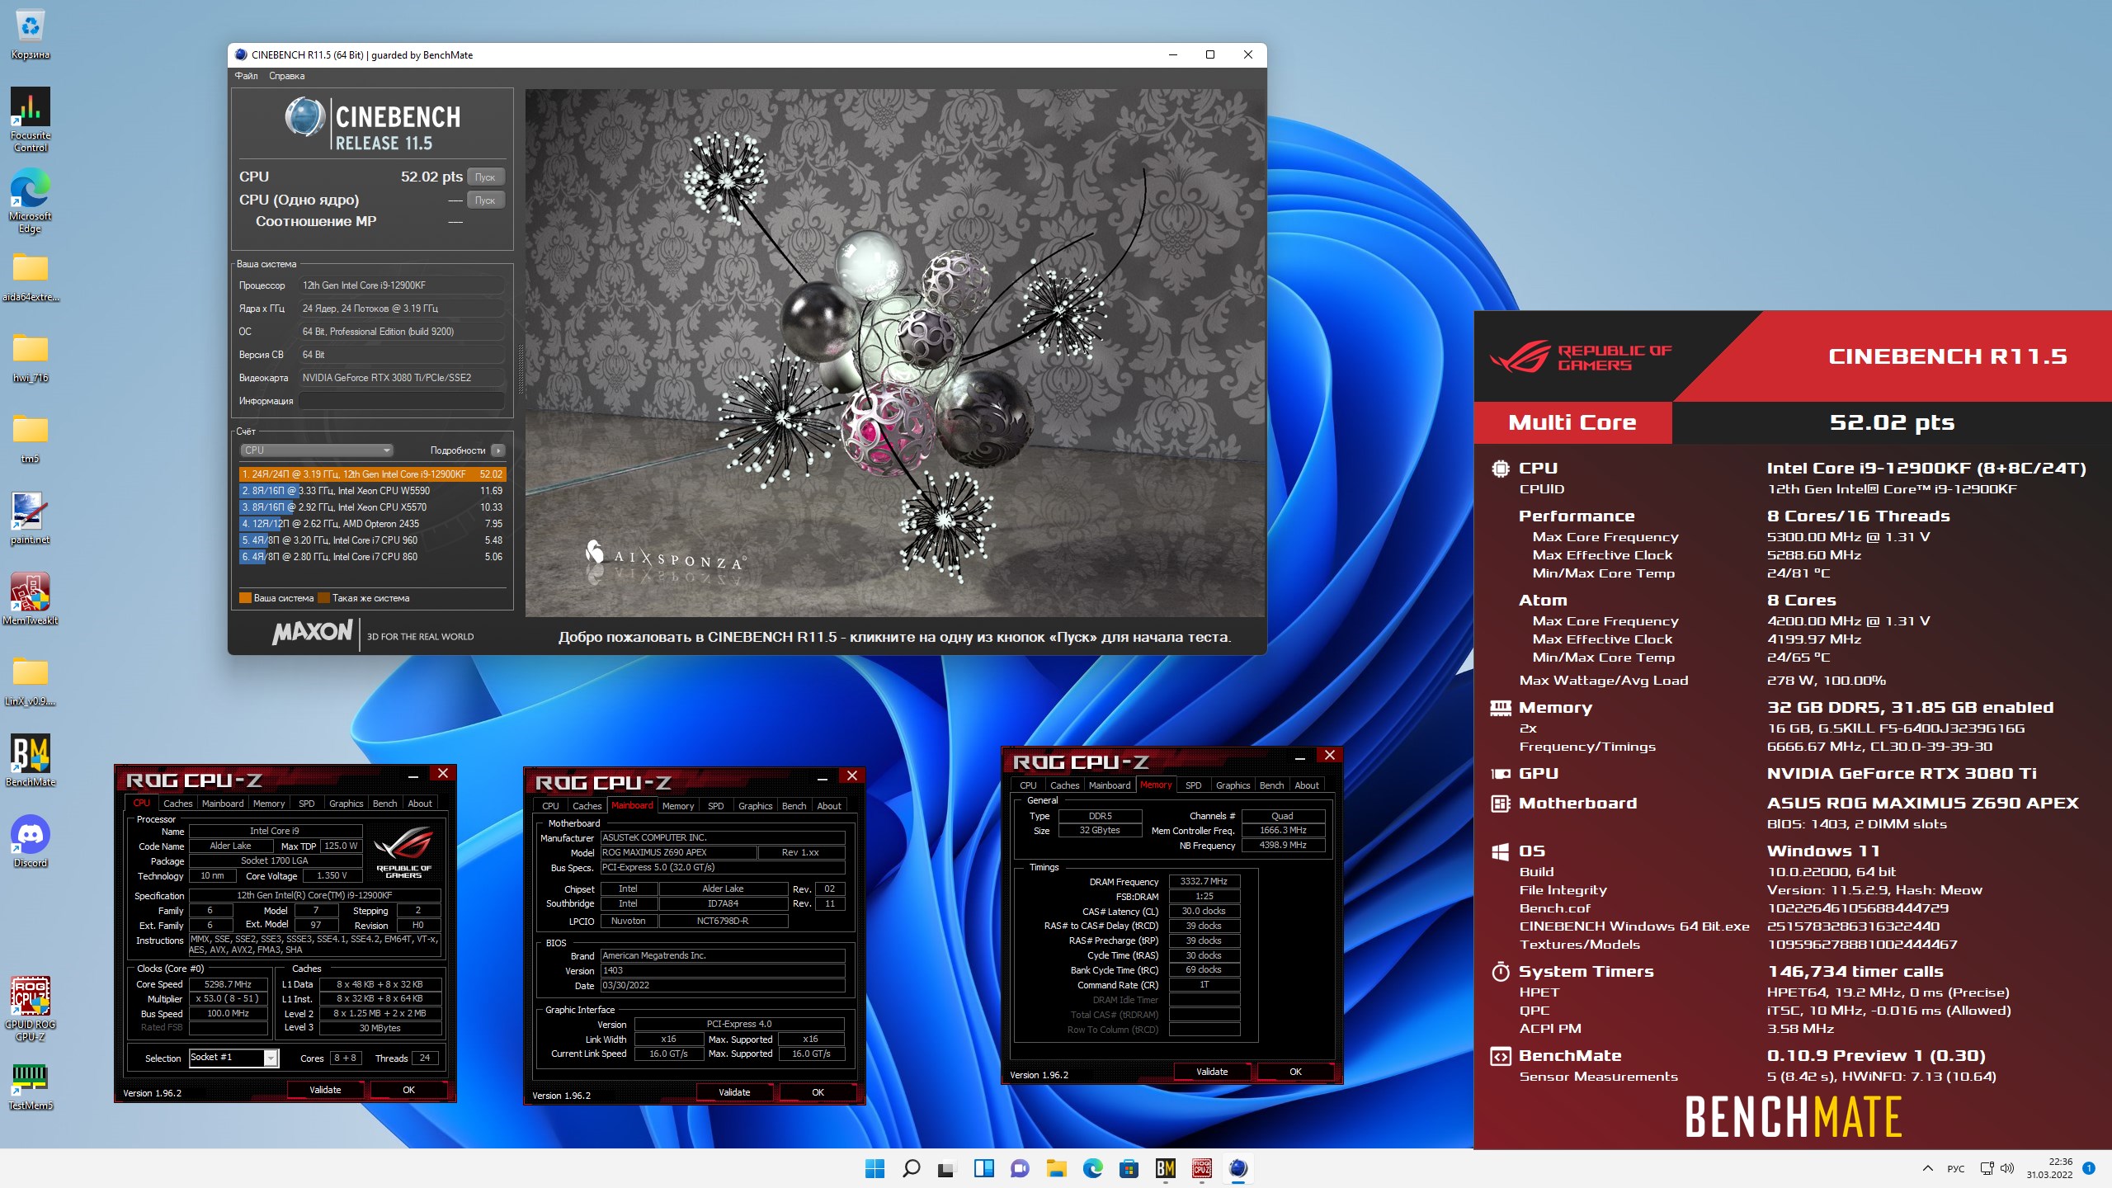Select ranking row Intel Core i7 CPU 860
2112x1188 pixels.
372,557
